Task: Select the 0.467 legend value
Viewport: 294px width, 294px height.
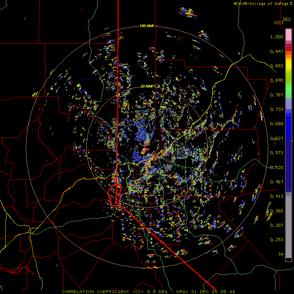Action: [277, 182]
